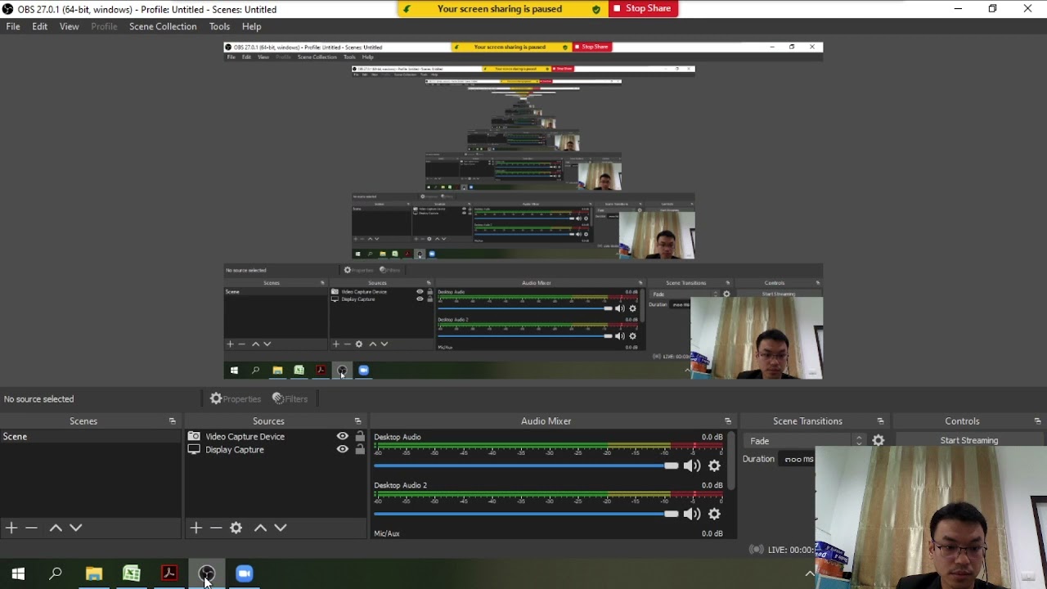Click the Start Streaming button
This screenshot has width=1047, height=589.
[969, 440]
